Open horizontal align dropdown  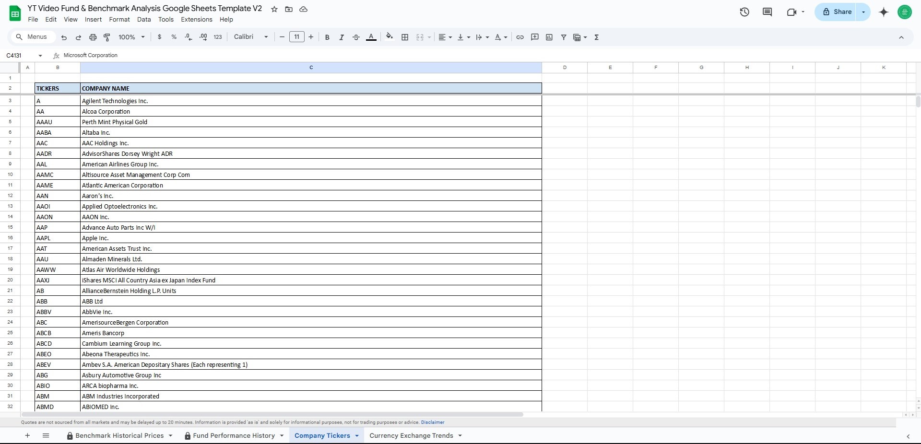point(445,37)
